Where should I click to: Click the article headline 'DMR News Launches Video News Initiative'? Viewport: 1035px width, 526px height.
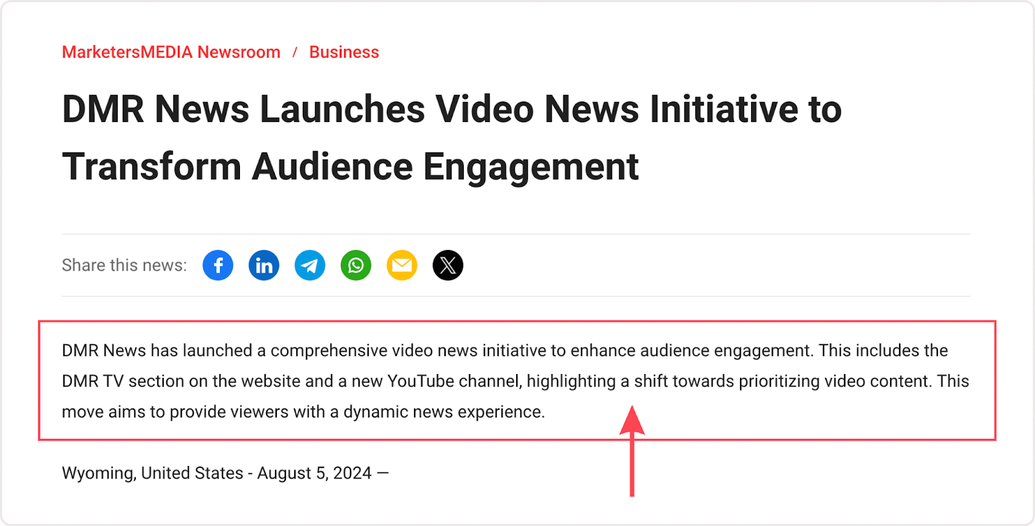coord(452,138)
